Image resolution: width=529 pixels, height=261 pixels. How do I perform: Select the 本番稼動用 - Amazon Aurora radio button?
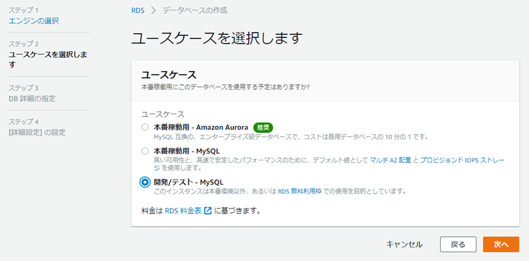[x=145, y=127]
